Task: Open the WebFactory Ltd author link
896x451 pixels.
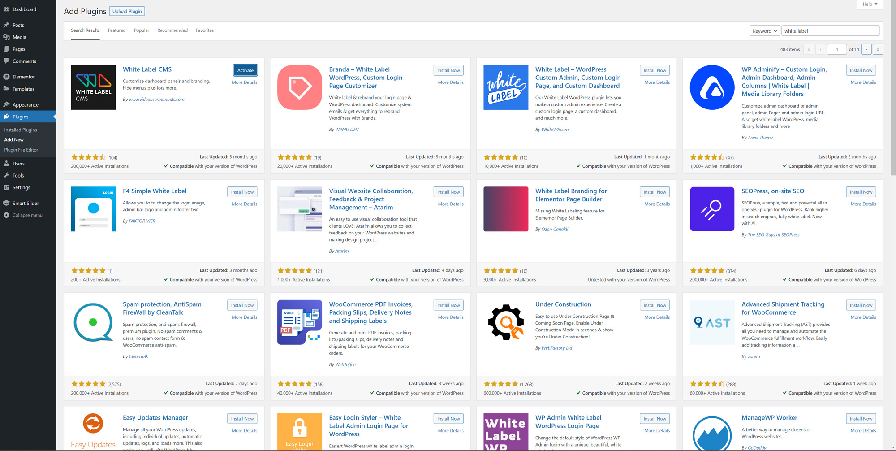Action: point(556,348)
